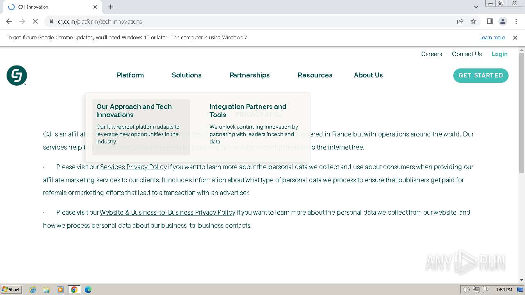Open the Contact Us link
525x295 pixels.
[467, 54]
